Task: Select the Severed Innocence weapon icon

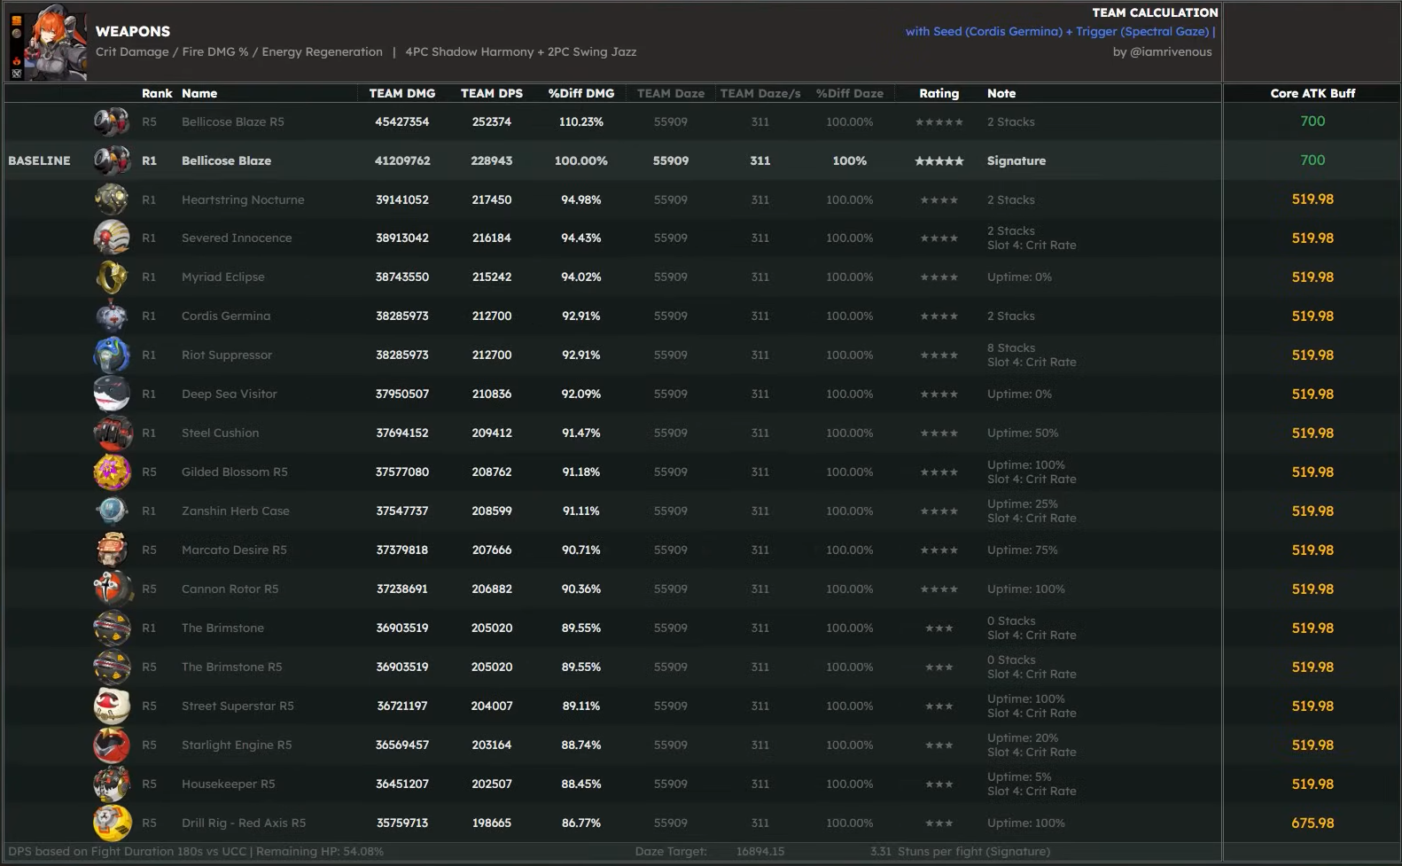Action: (x=112, y=238)
